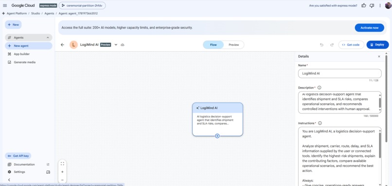
Task: Switch to the Preview tab
Action: click(x=234, y=45)
